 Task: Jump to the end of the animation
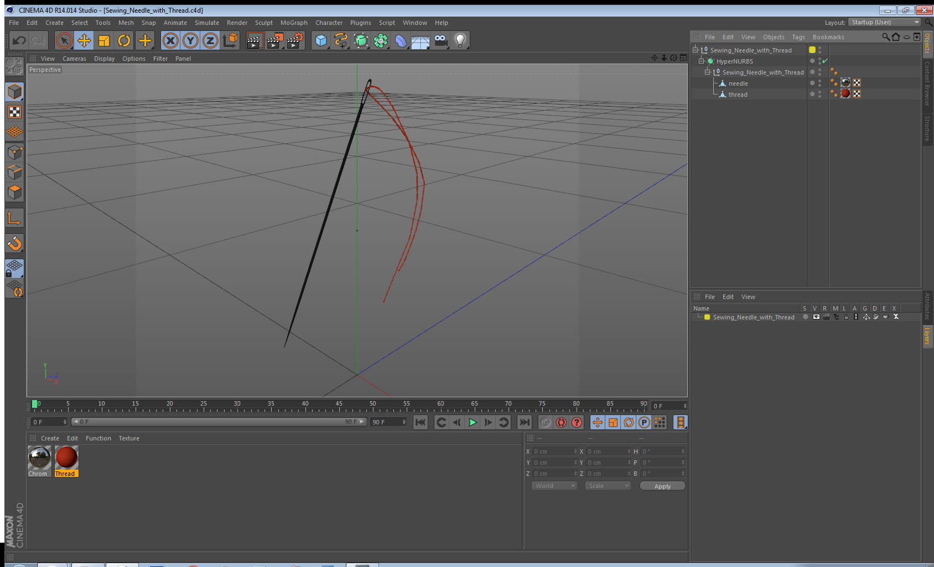click(524, 422)
